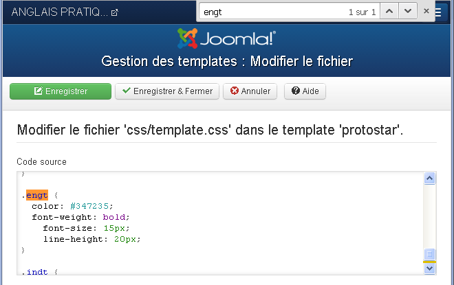454x285 pixels.
Task: Click the code editor scrollbar thumb
Action: (429, 254)
